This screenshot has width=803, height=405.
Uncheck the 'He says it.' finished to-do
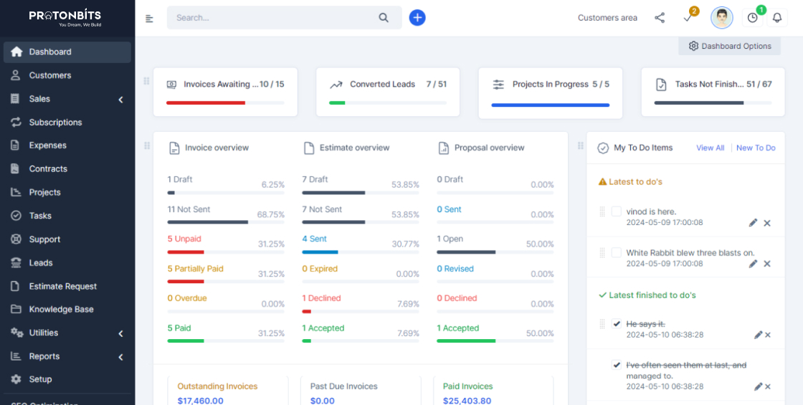pyautogui.click(x=616, y=324)
